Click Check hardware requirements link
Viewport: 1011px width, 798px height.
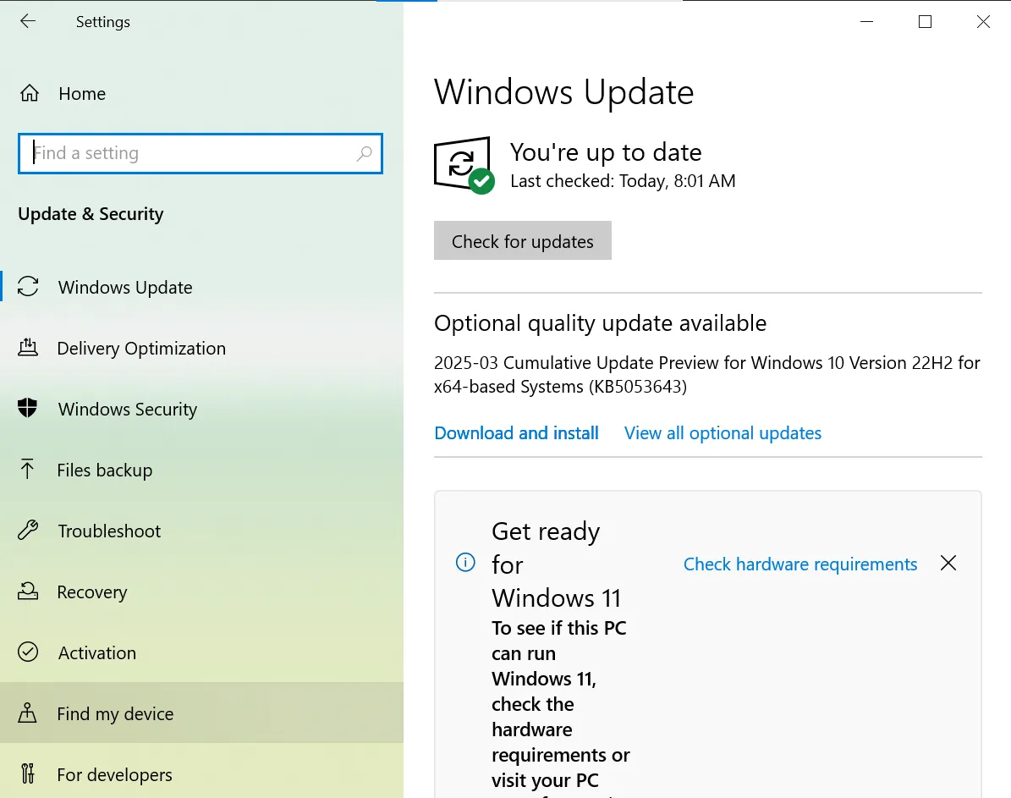click(799, 564)
